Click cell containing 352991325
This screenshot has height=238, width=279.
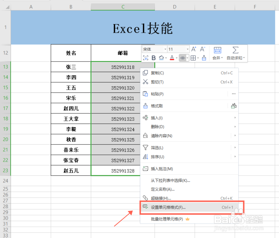[116, 139]
